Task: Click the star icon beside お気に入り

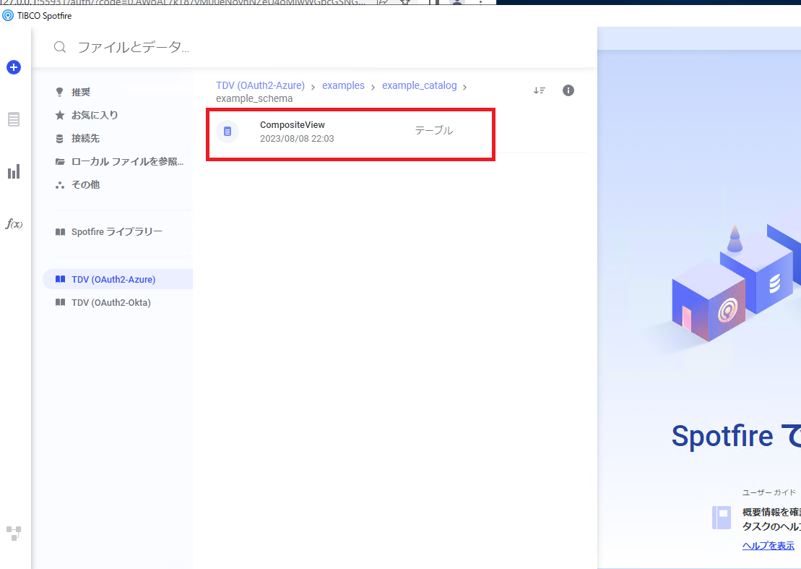Action: [x=60, y=115]
